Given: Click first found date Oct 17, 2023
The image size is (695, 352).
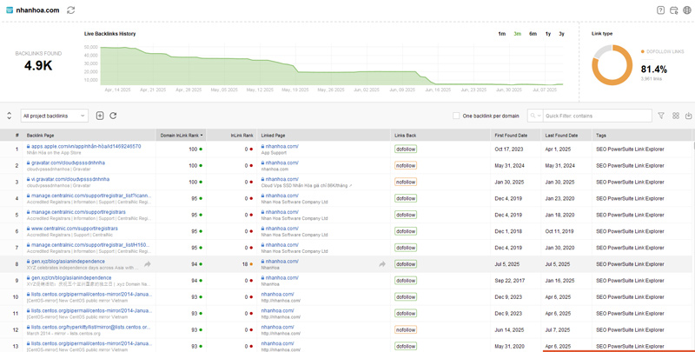Looking at the screenshot, I should coord(508,149).
